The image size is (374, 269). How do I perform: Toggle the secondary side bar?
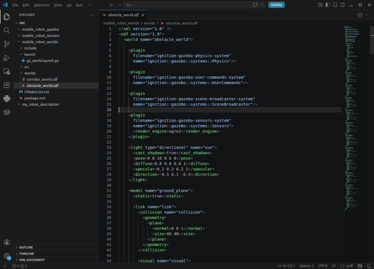[x=342, y=5]
